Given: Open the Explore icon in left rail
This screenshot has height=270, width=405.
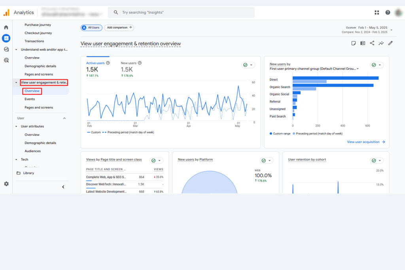Looking at the screenshot, I should click(6, 49).
